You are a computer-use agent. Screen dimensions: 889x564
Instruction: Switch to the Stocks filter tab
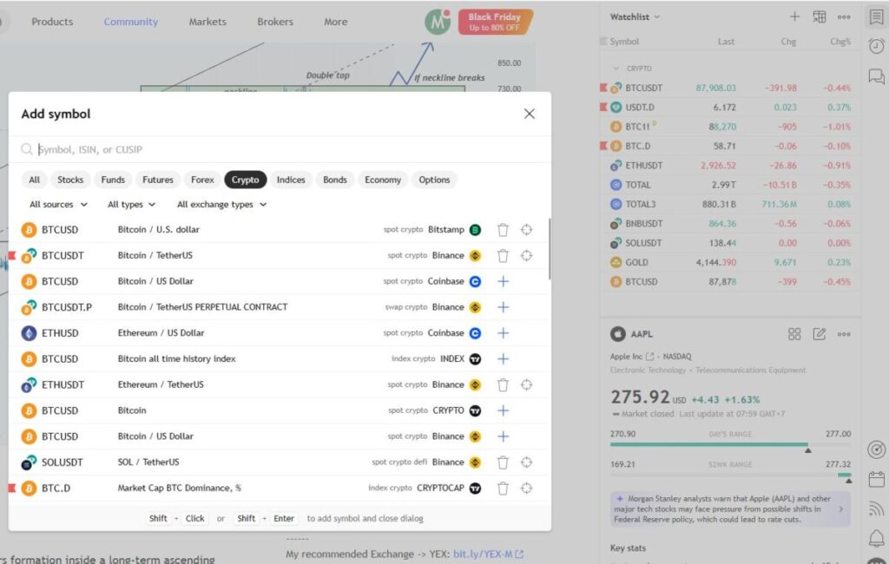(69, 180)
